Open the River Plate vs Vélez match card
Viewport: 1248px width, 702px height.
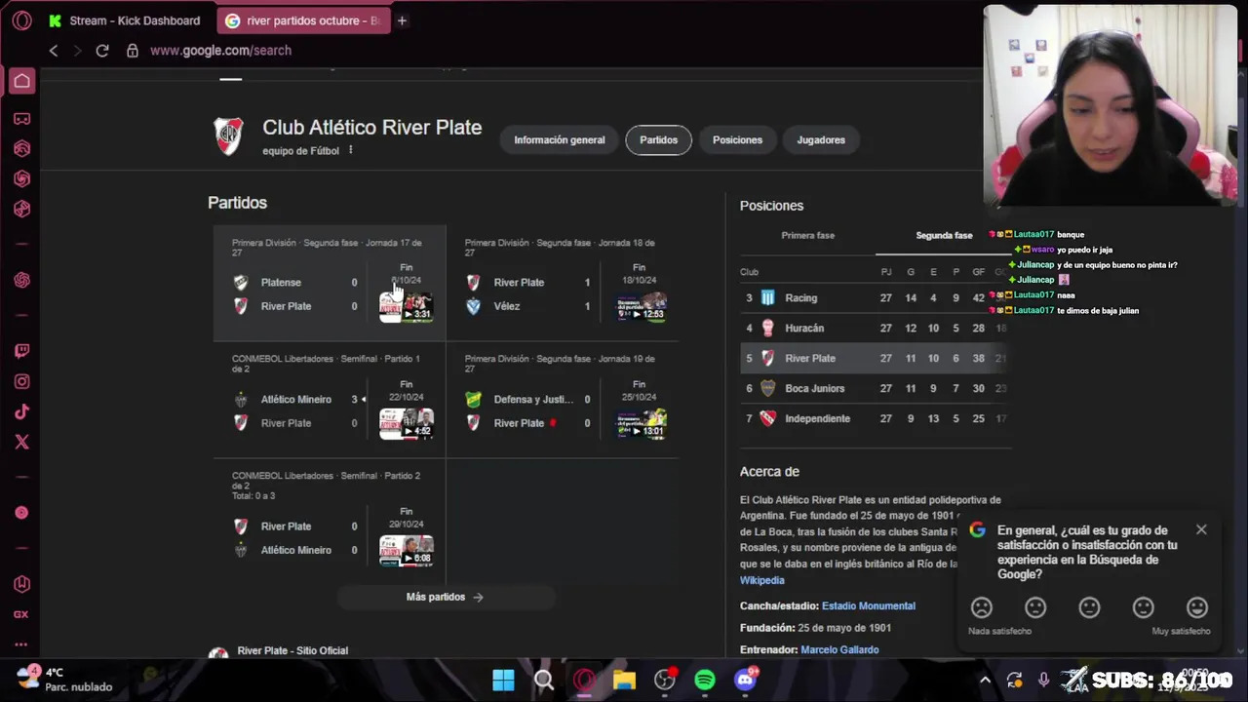pyautogui.click(x=563, y=283)
